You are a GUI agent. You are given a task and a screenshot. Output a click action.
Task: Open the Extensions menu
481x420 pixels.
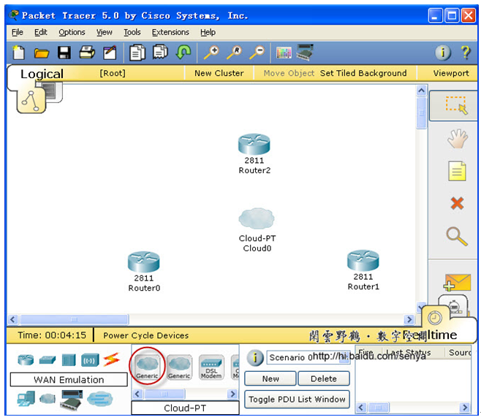click(170, 32)
